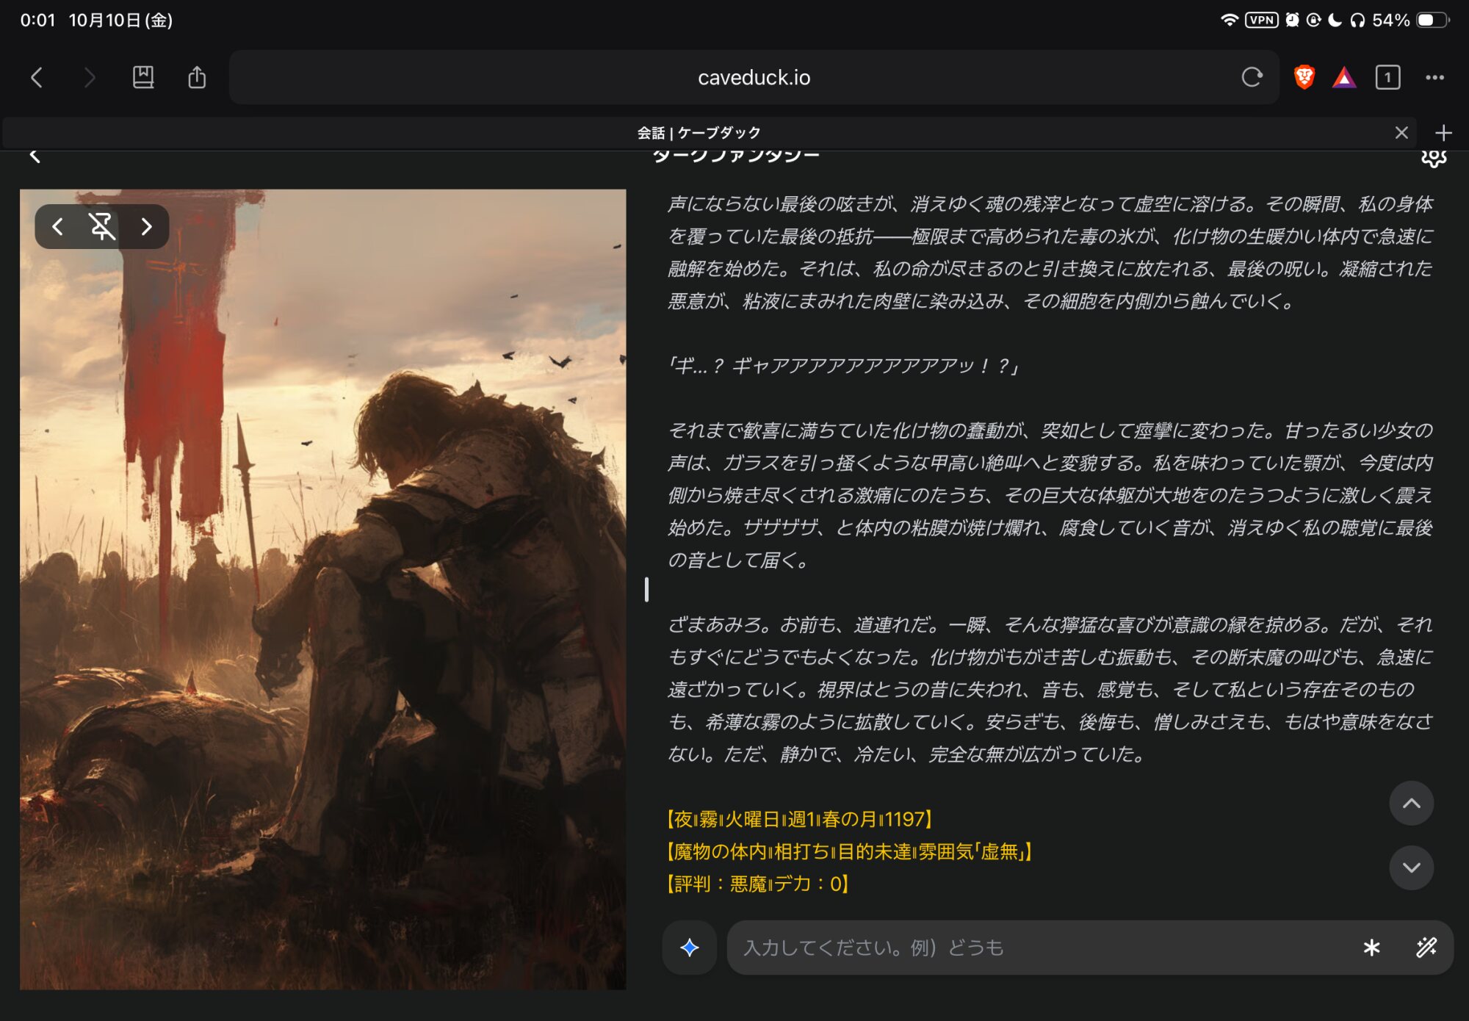Open chat settings gear icon
Image resolution: width=1469 pixels, height=1021 pixels.
(1433, 157)
